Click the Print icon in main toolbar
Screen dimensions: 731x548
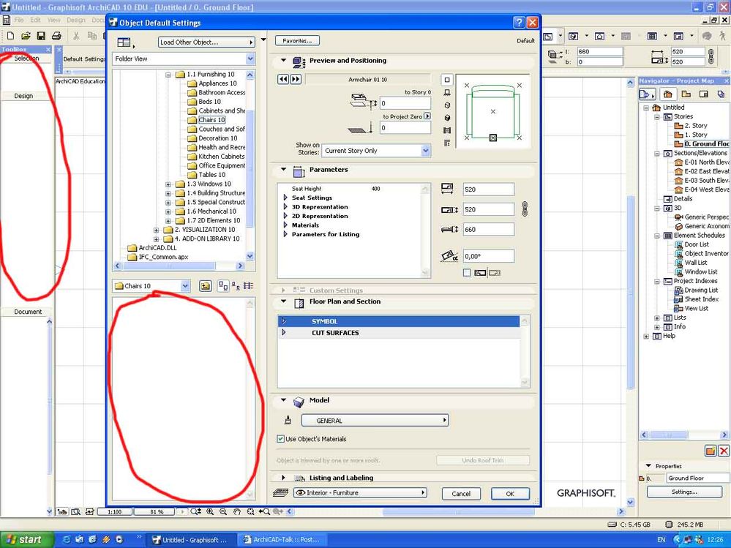click(x=56, y=36)
